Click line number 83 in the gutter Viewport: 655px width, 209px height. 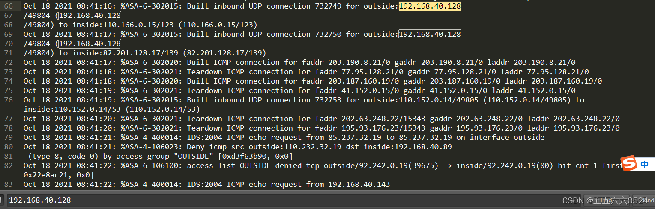coord(8,184)
